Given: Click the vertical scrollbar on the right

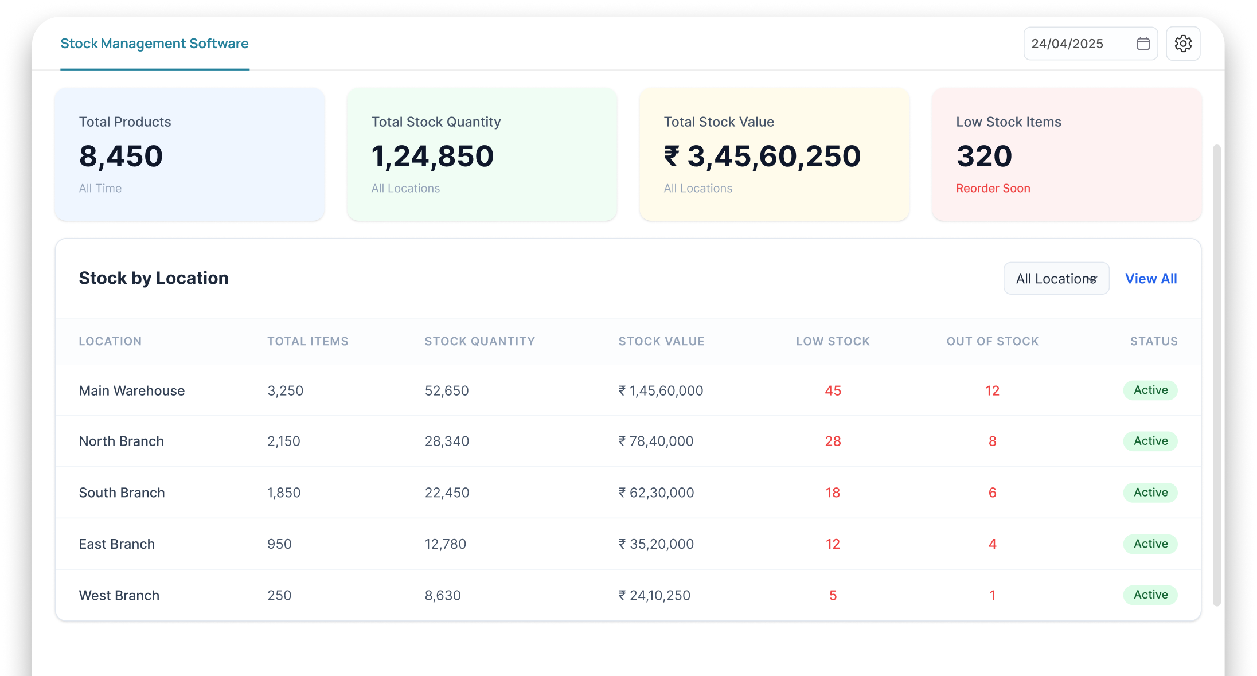Looking at the screenshot, I should click(x=1217, y=375).
